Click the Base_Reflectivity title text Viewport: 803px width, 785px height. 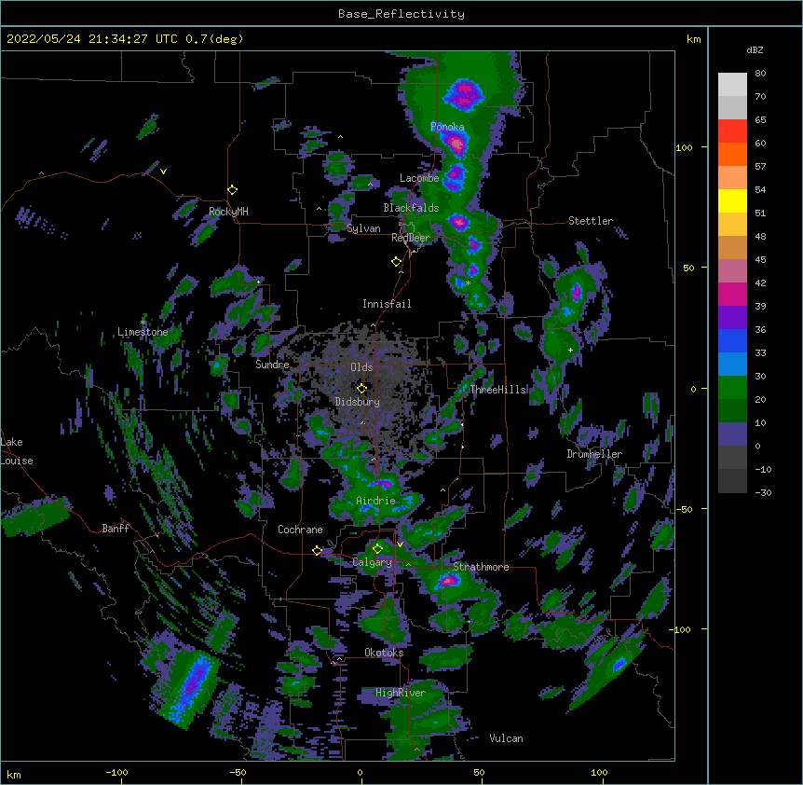point(401,14)
